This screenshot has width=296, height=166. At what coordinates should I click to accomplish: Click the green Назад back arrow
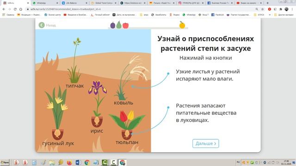click(42, 25)
